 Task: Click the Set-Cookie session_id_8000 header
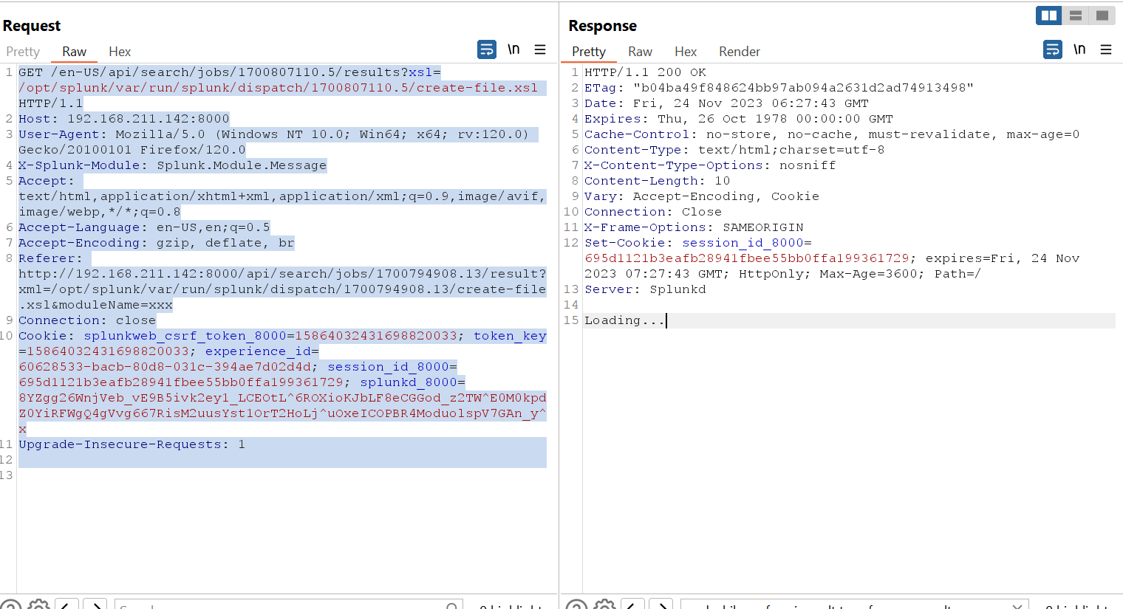point(698,243)
